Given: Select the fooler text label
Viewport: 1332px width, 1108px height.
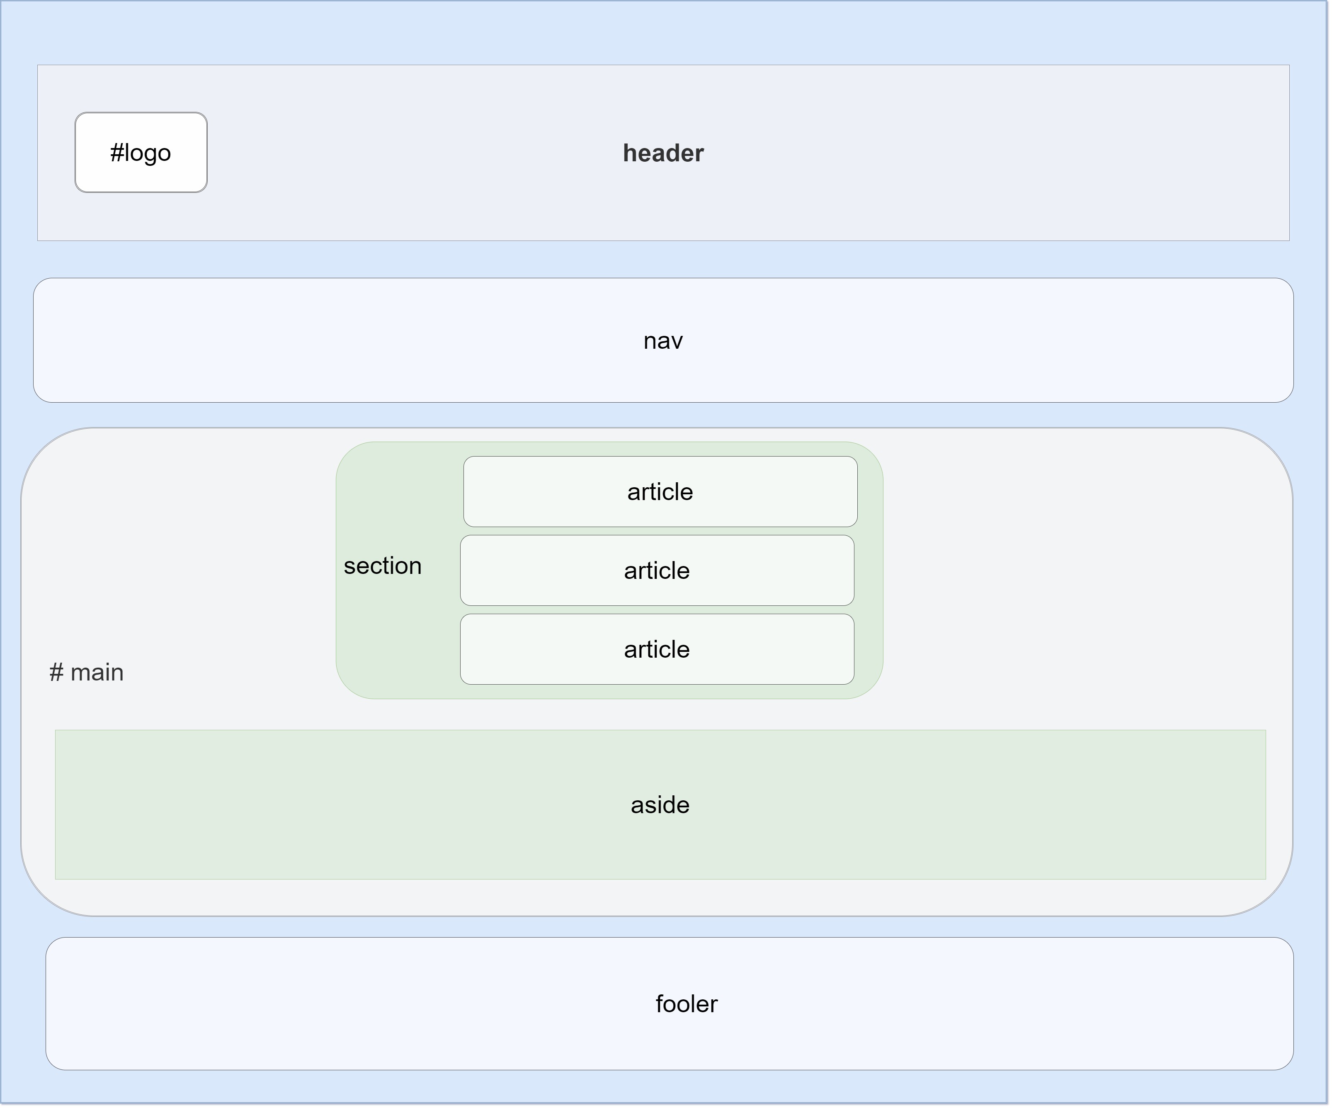Looking at the screenshot, I should click(686, 1005).
